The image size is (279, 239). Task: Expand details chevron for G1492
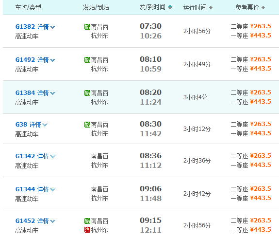click(53, 60)
